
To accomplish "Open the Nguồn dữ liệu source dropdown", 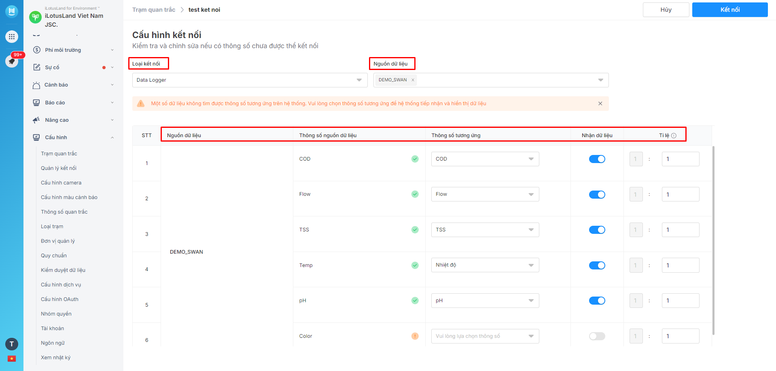I will (491, 80).
